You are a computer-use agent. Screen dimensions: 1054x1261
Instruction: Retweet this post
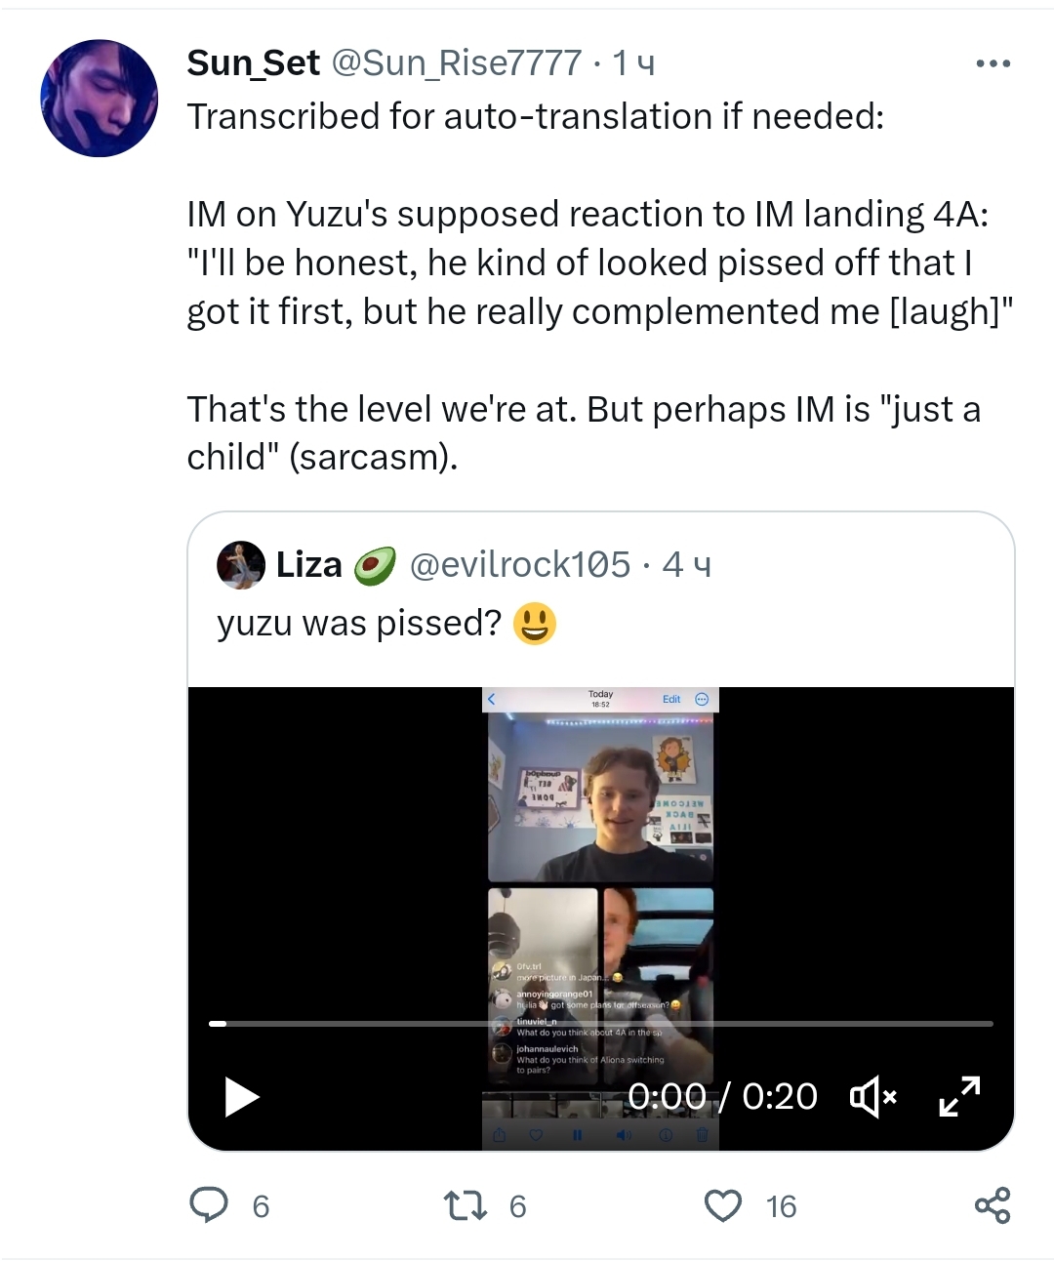pyautogui.click(x=466, y=1206)
